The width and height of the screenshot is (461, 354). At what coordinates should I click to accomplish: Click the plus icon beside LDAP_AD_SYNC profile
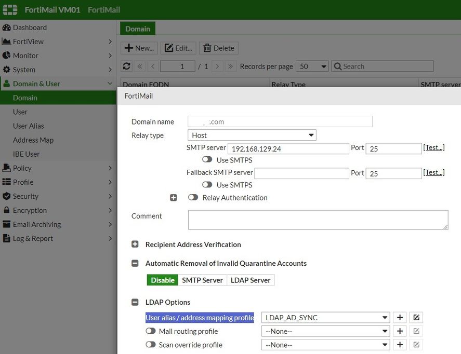tap(400, 318)
